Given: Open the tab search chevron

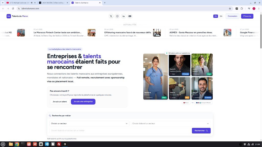Looking at the screenshot, I should click(3, 3).
